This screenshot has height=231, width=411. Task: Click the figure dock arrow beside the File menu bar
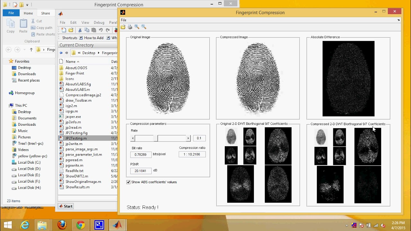pyautogui.click(x=398, y=20)
